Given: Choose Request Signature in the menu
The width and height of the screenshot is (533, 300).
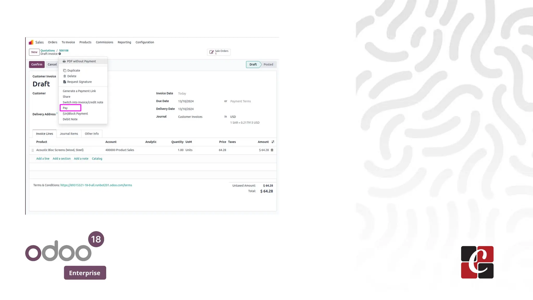Looking at the screenshot, I should pyautogui.click(x=79, y=82).
